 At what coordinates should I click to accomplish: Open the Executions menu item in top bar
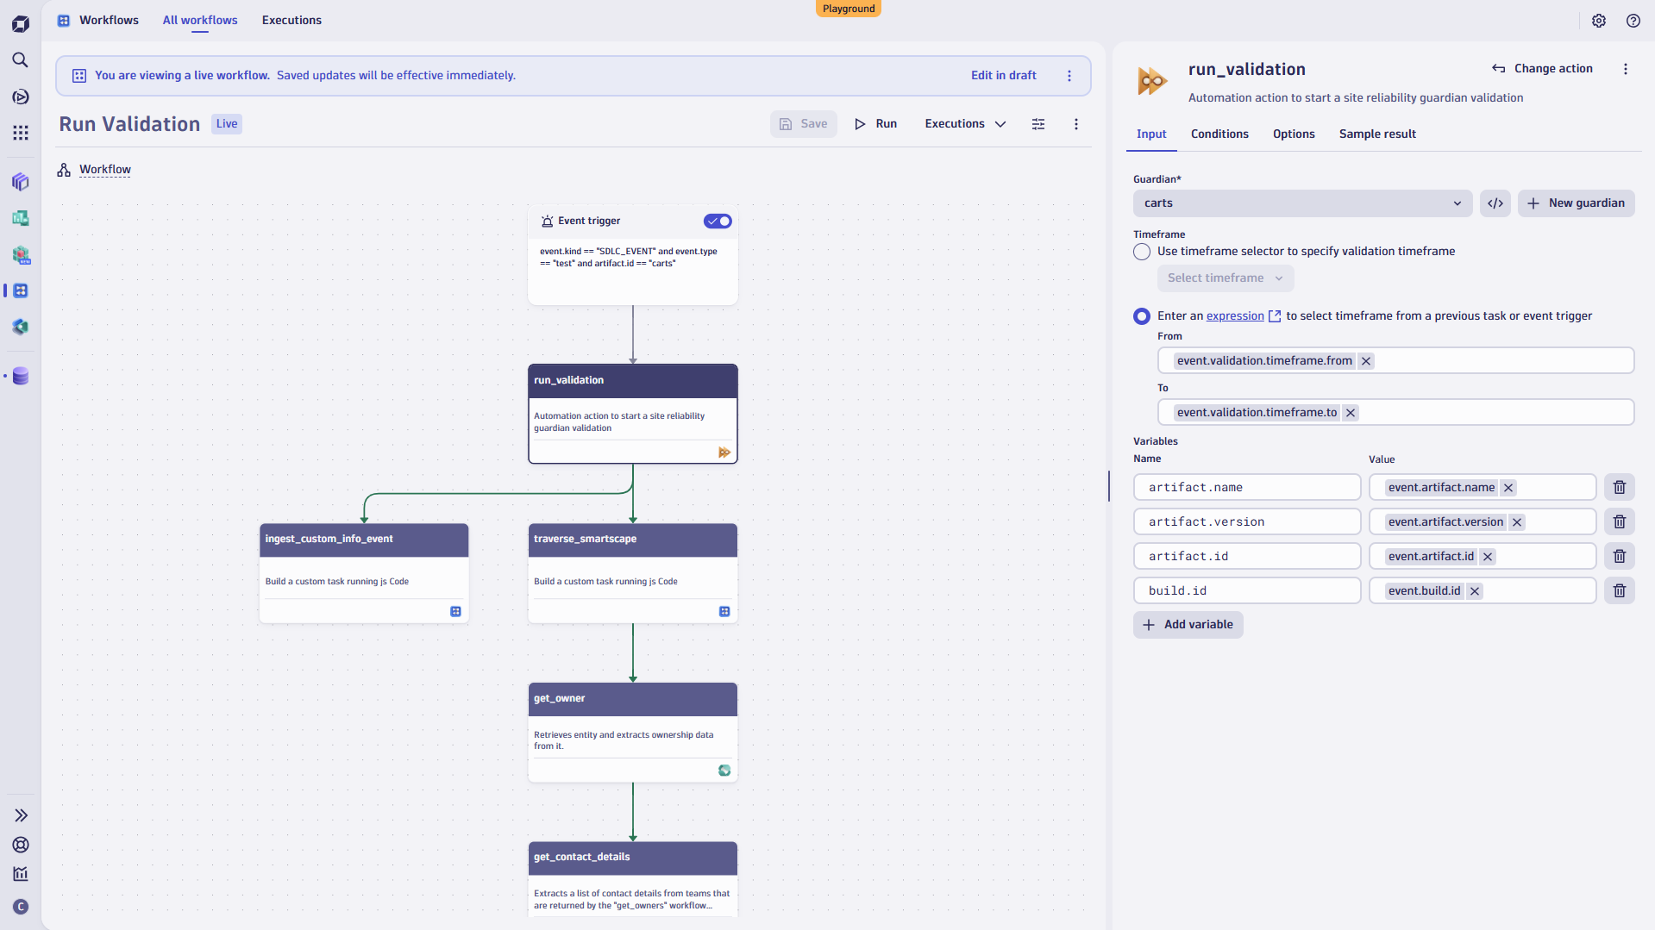[x=291, y=20]
